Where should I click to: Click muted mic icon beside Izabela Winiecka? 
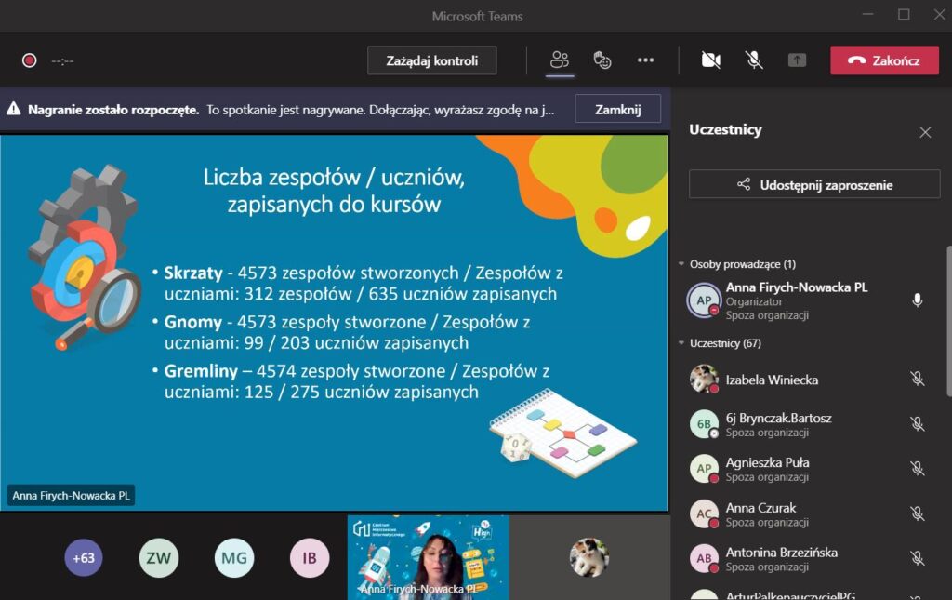click(917, 379)
